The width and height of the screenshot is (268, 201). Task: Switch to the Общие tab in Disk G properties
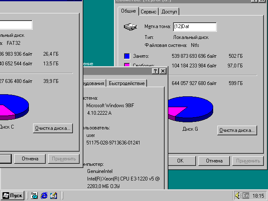click(x=129, y=11)
